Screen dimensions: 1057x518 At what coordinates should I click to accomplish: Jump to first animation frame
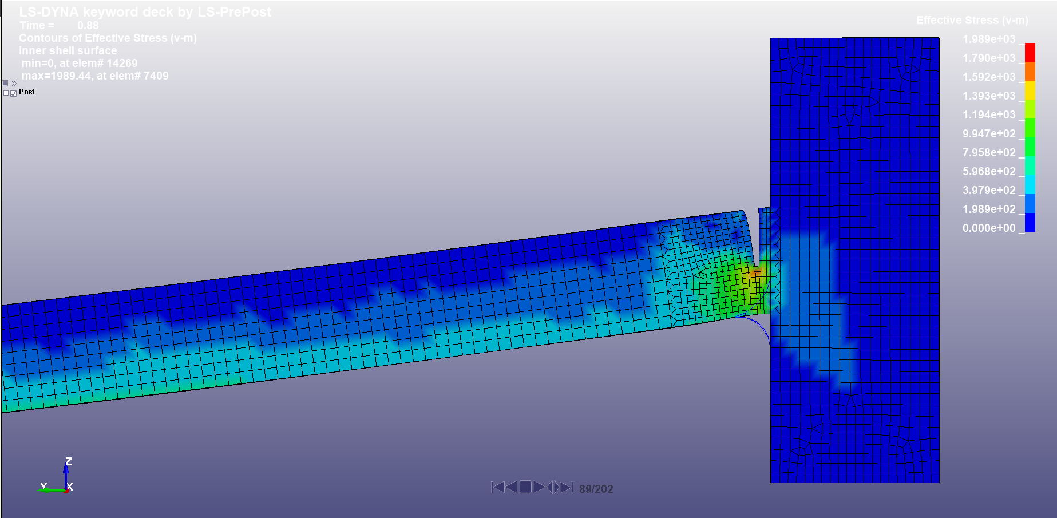[x=497, y=487]
